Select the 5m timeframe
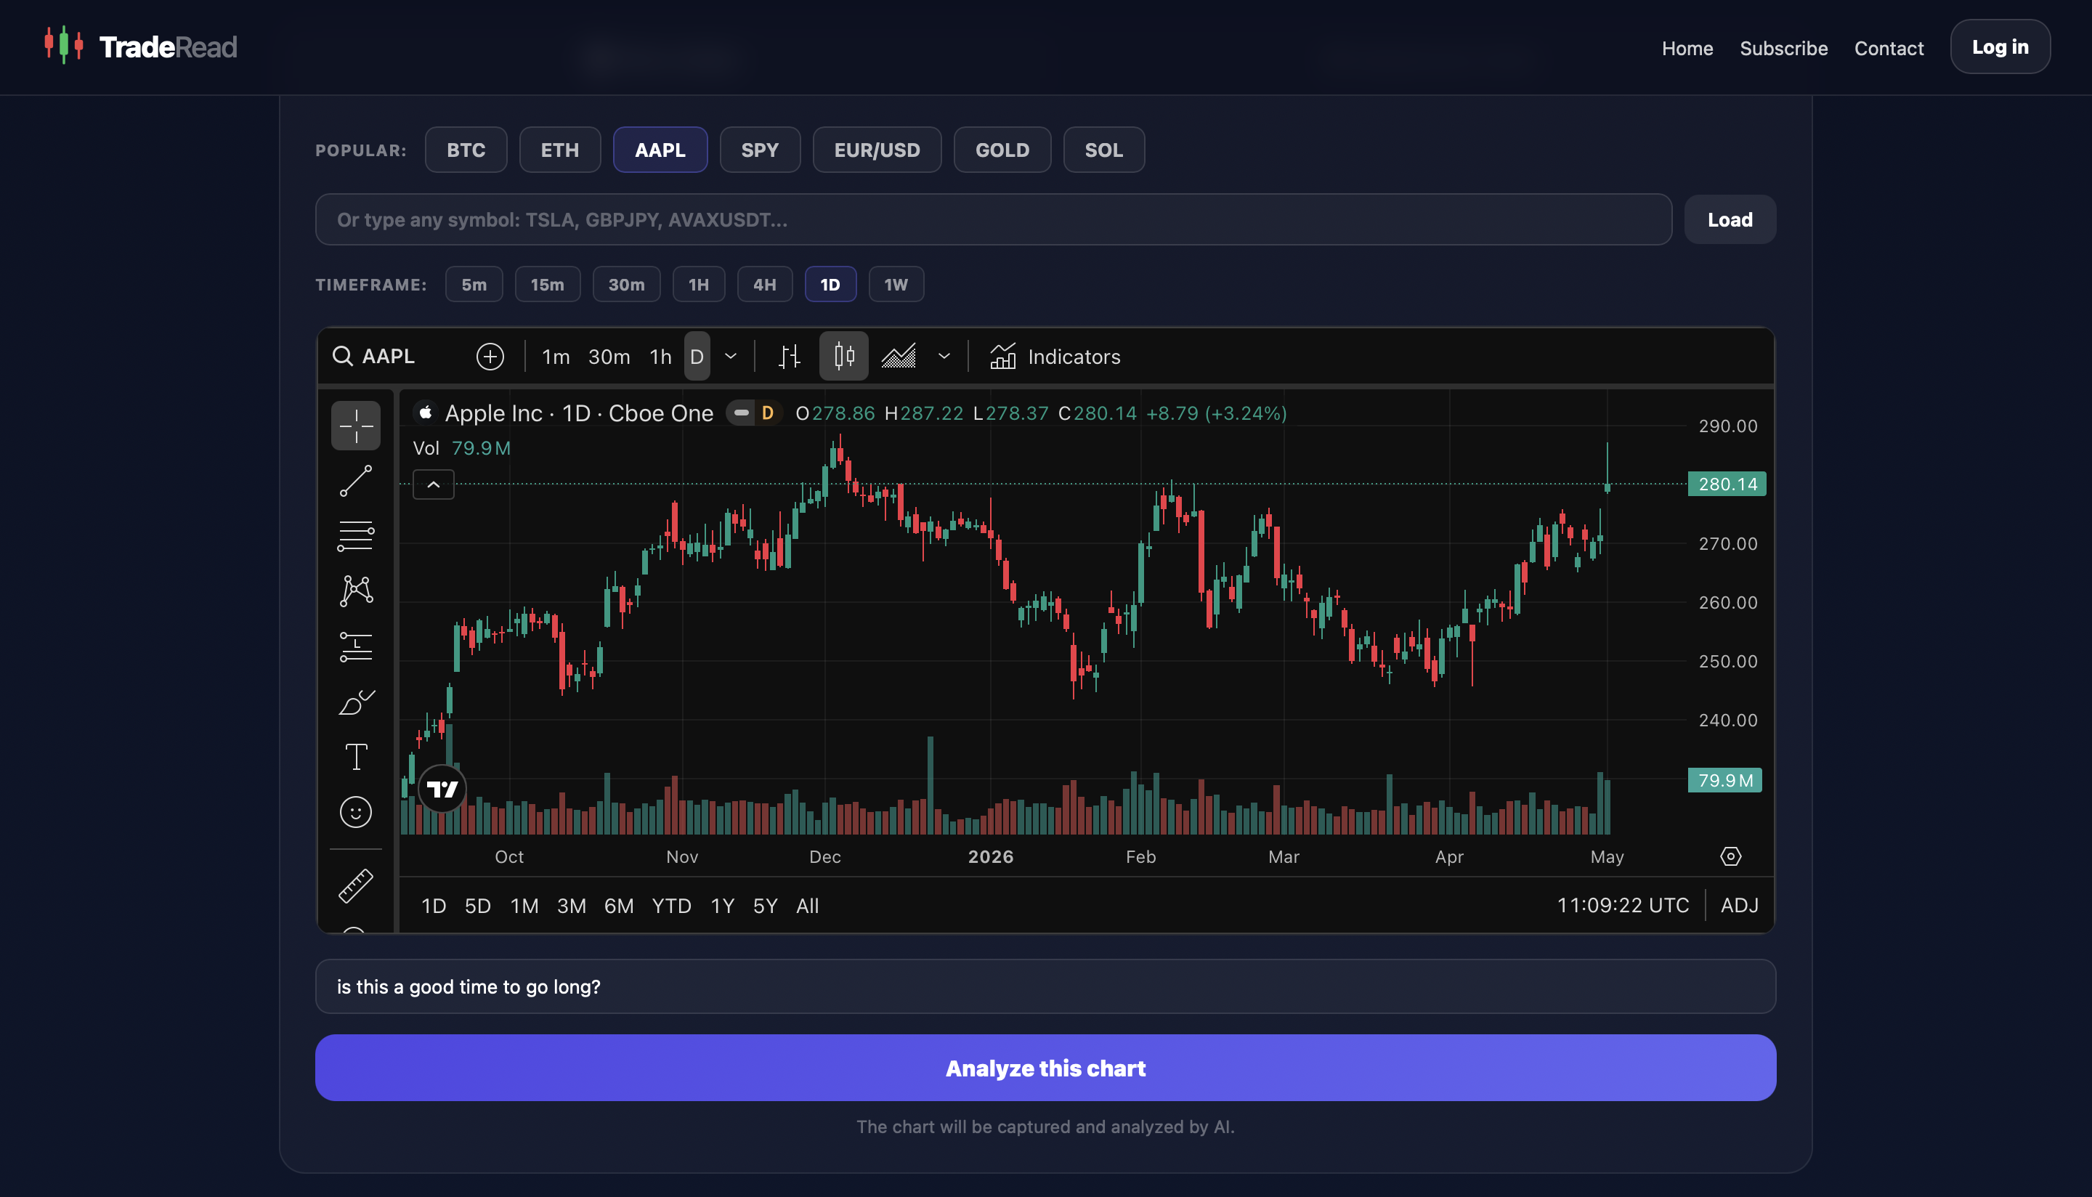 [x=474, y=285]
